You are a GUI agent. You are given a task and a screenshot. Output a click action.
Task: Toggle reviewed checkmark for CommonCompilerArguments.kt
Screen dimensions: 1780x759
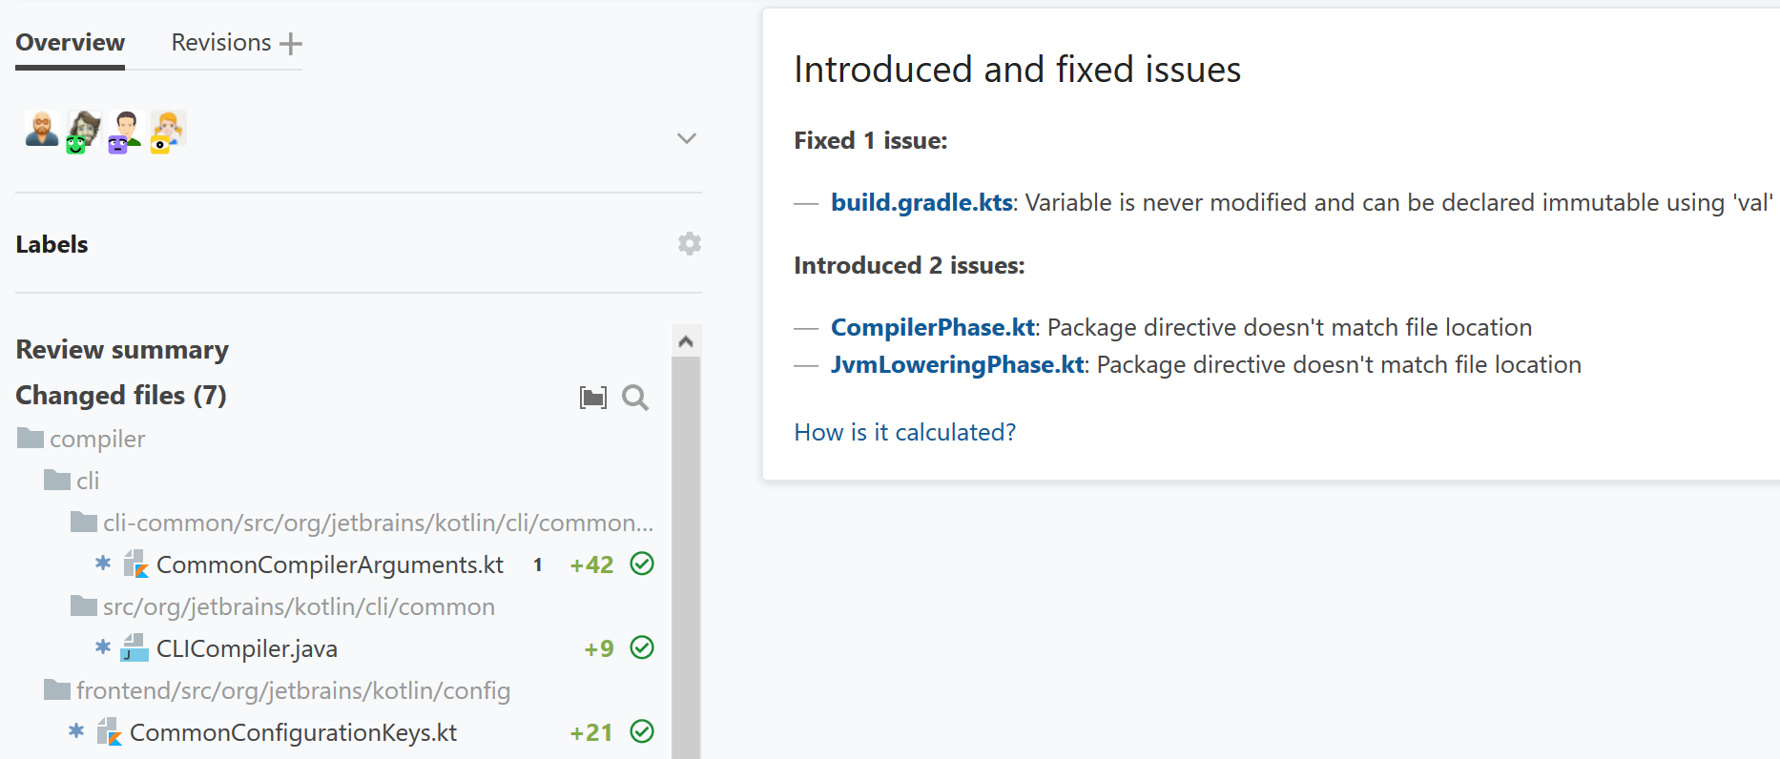(x=642, y=564)
